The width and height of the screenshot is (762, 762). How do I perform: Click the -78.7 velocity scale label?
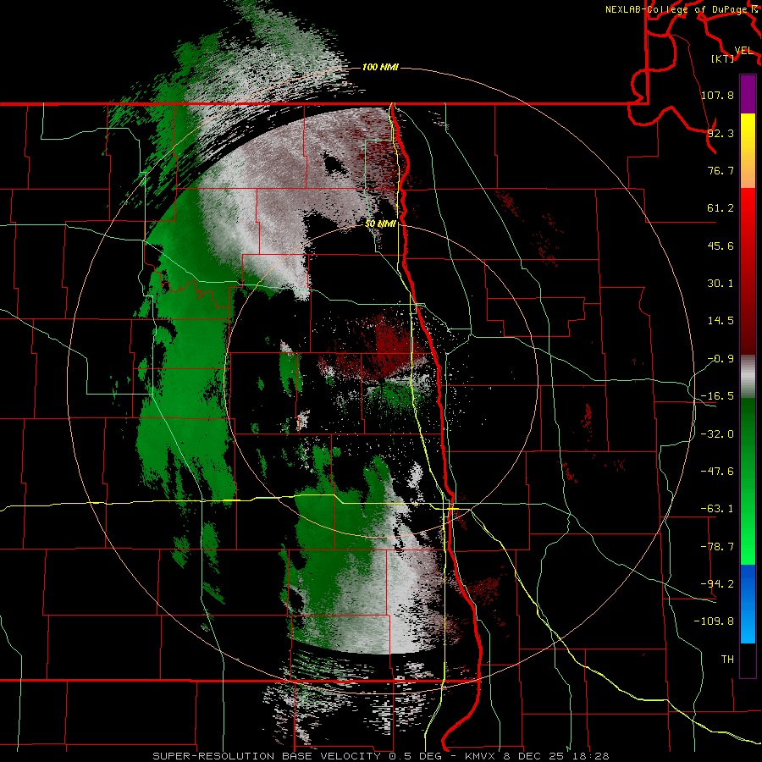[717, 547]
